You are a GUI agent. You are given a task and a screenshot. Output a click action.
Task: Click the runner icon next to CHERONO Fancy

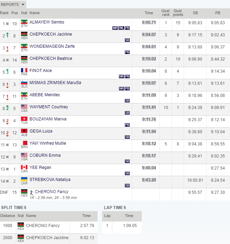point(31,193)
